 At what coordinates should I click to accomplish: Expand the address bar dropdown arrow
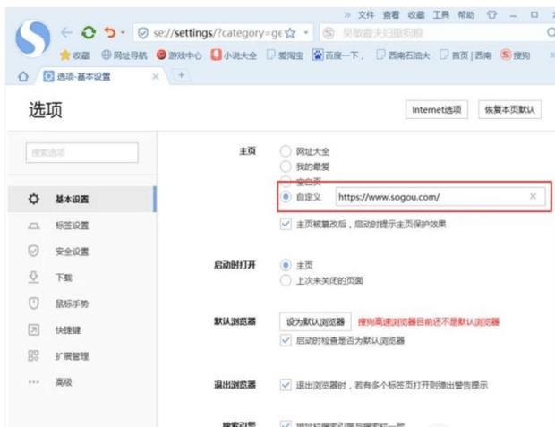[x=306, y=33]
